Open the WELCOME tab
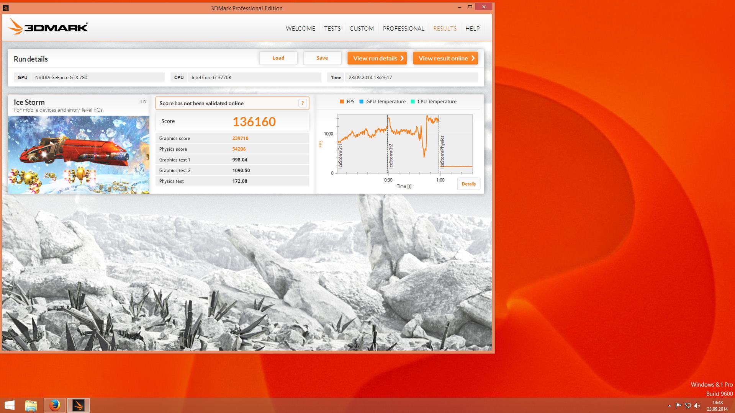 tap(300, 28)
